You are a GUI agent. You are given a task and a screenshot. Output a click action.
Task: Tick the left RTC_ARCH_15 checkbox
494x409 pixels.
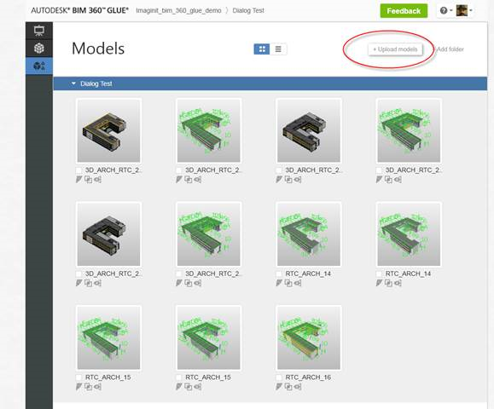[78, 377]
